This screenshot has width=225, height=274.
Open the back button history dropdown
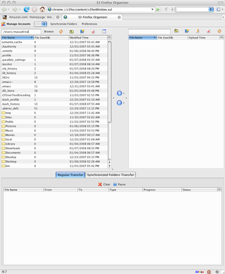8,10
